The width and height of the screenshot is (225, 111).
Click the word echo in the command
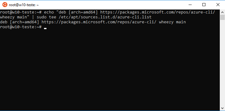tap(49, 12)
